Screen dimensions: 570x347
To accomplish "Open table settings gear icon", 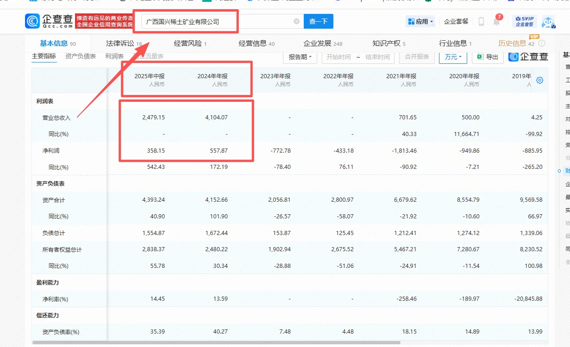I will 539,80.
